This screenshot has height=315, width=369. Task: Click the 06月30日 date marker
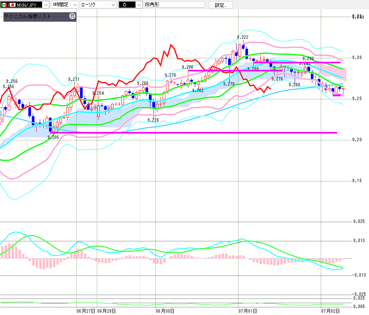coord(165,311)
